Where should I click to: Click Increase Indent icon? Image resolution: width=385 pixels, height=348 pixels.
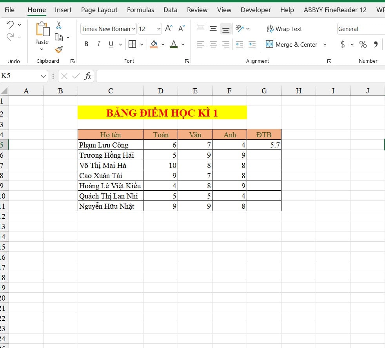252,44
